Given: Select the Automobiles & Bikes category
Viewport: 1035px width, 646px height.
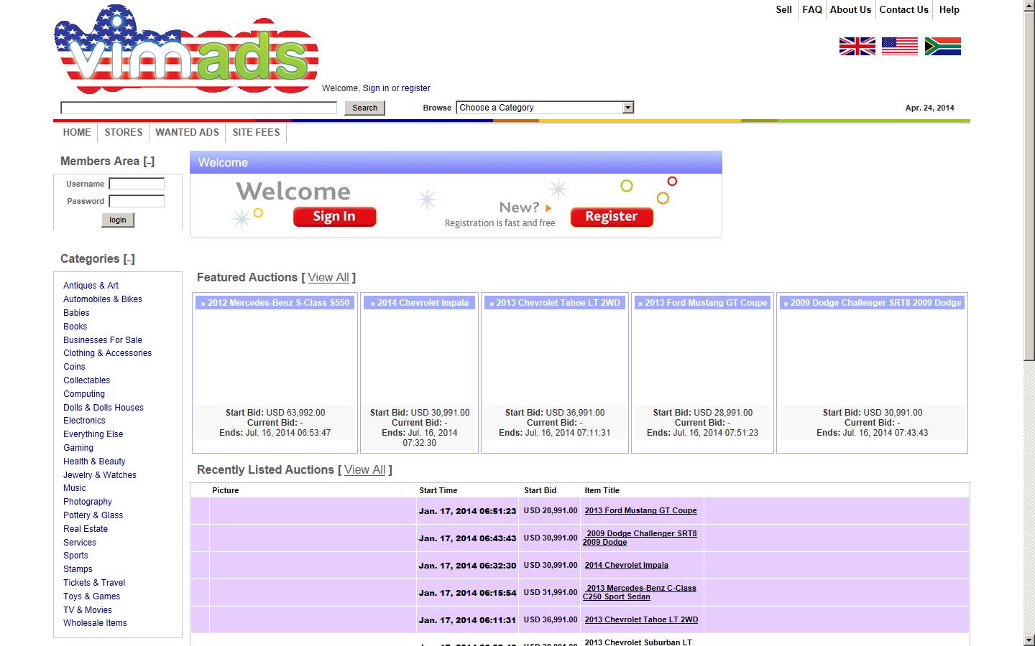Looking at the screenshot, I should (x=102, y=299).
